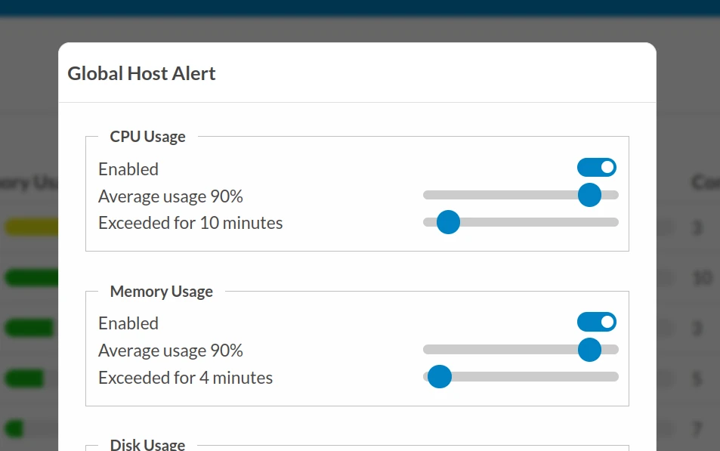The height and width of the screenshot is (451, 720).
Task: Click the Exceeded for 4 minutes label
Action: coord(185,378)
